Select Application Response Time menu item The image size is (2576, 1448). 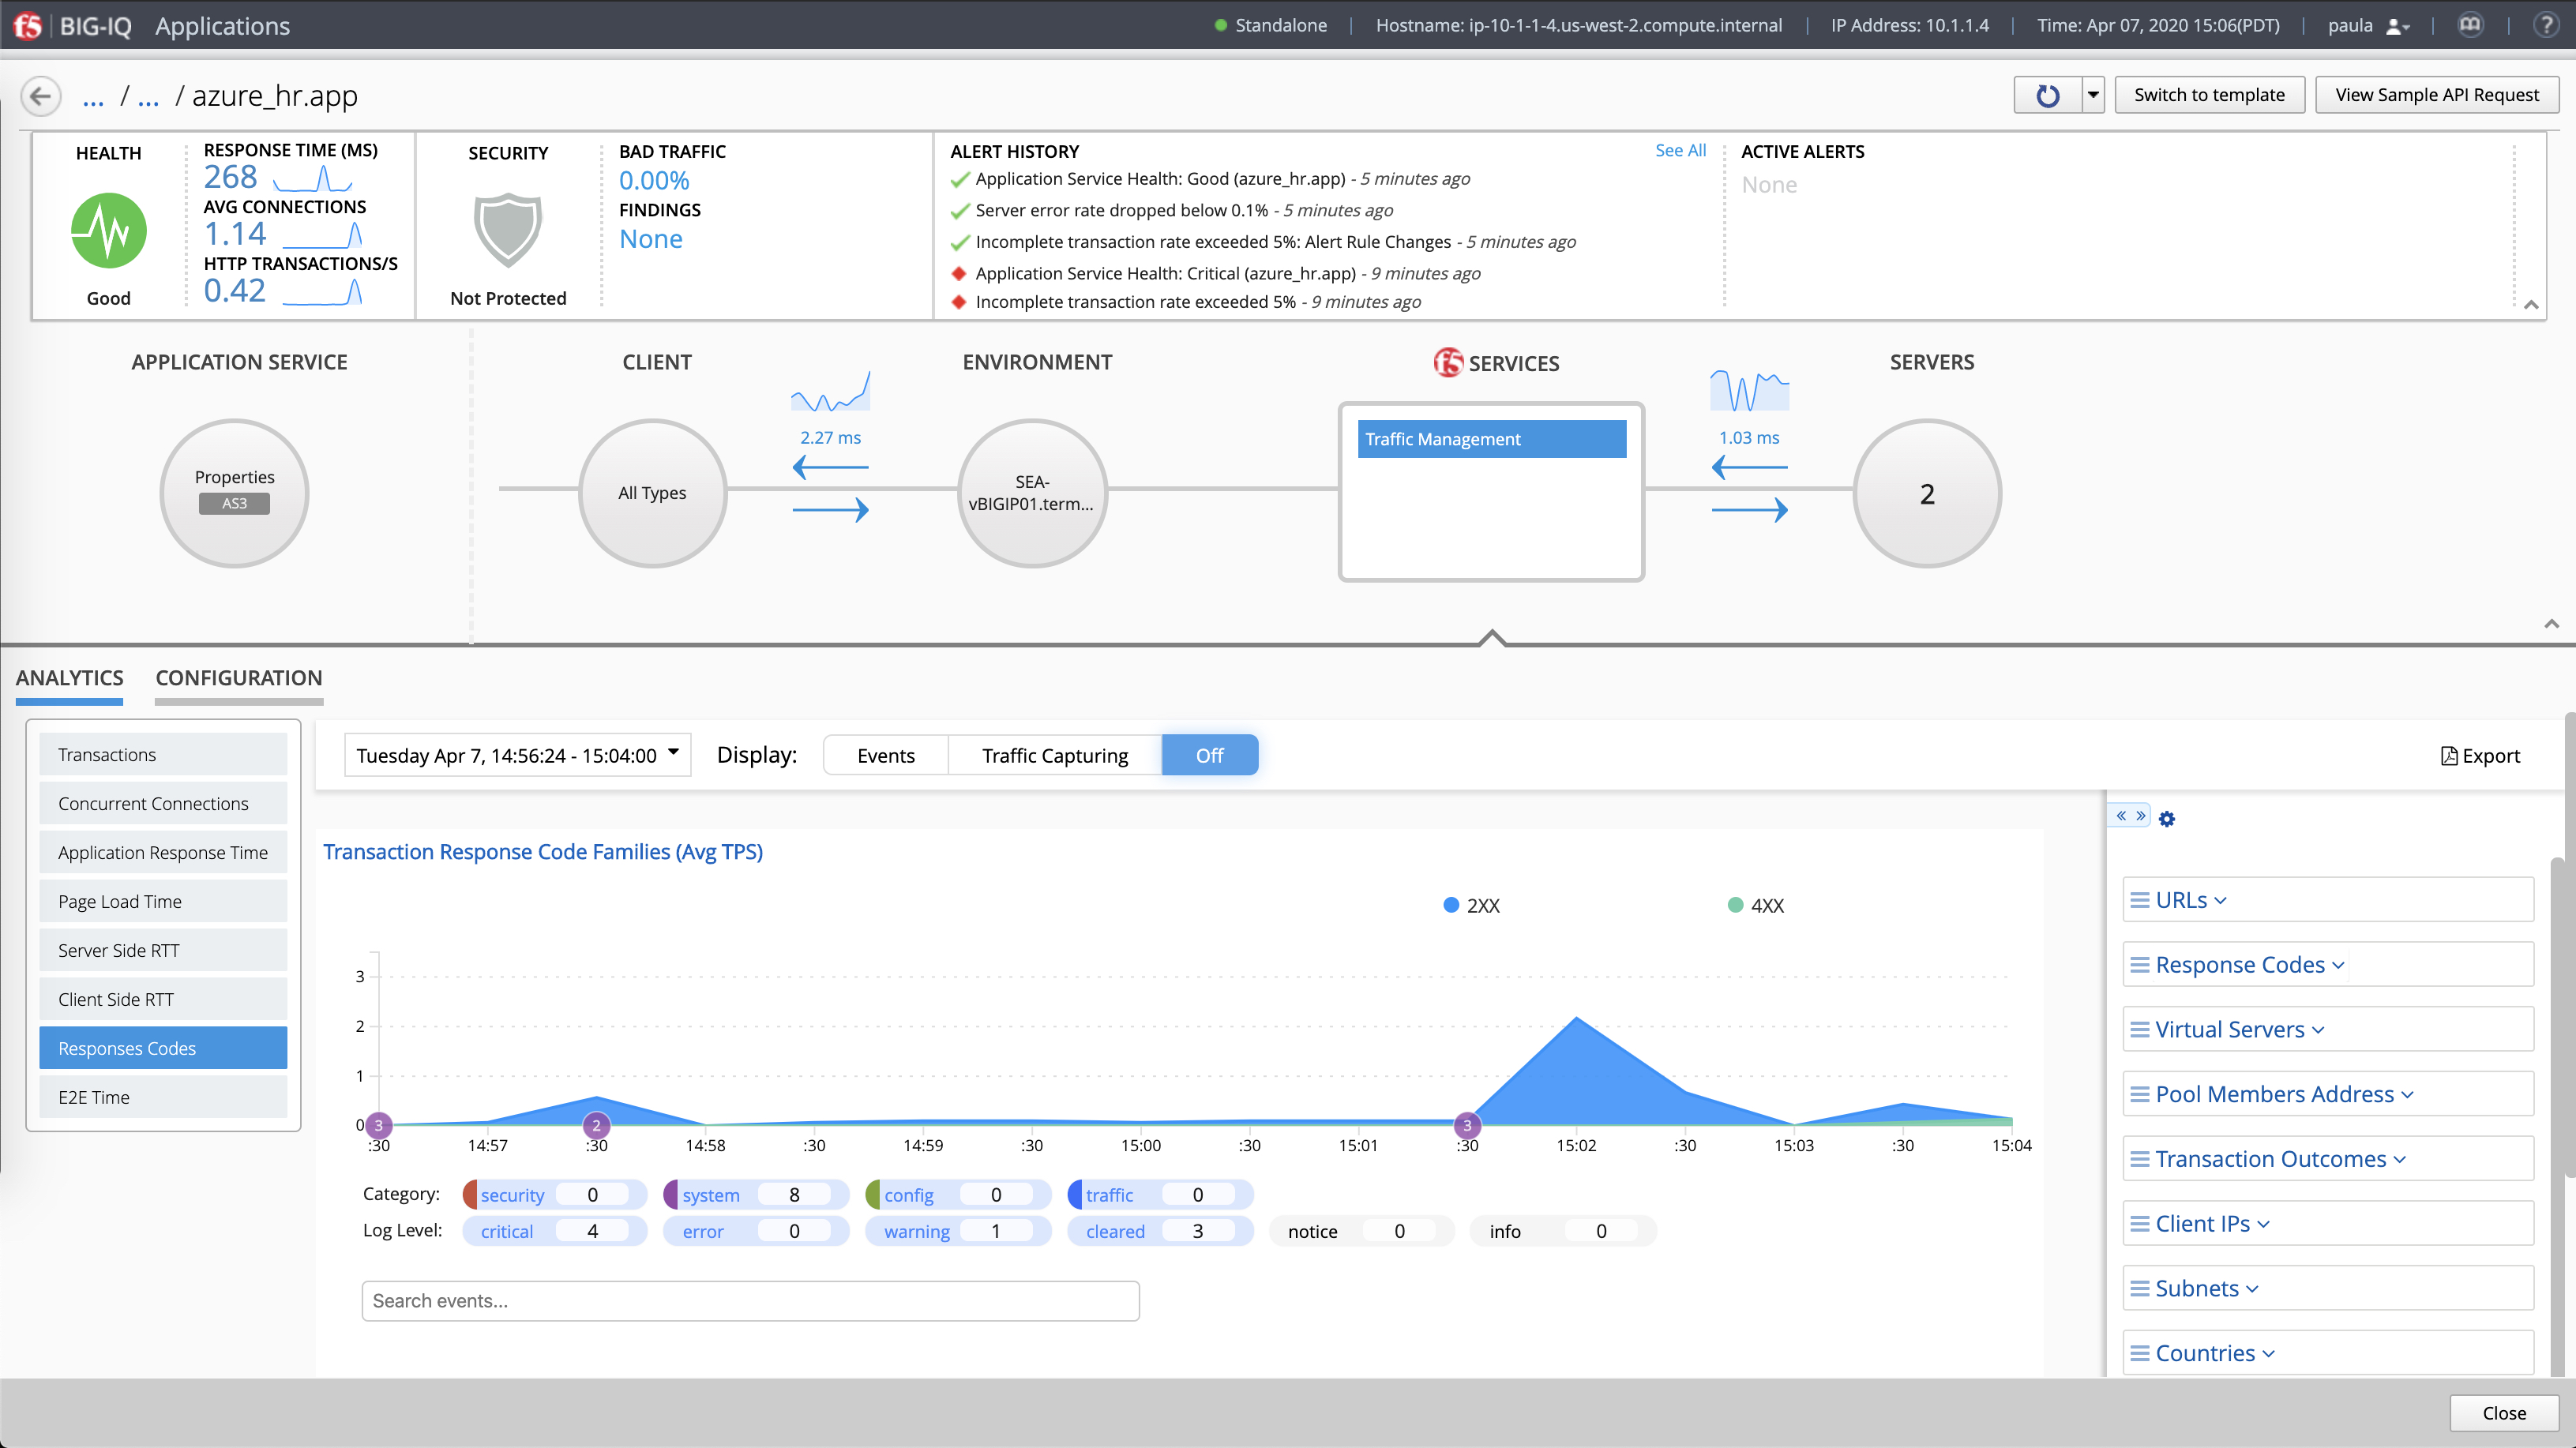(163, 853)
